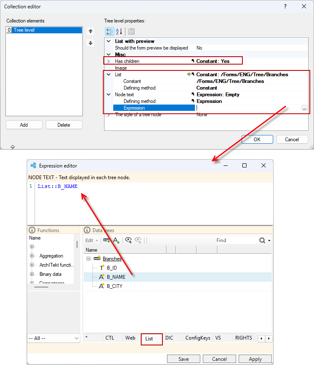Screen dimensions: 314x365
Task: Click in the Find search field
Action: [236, 240]
